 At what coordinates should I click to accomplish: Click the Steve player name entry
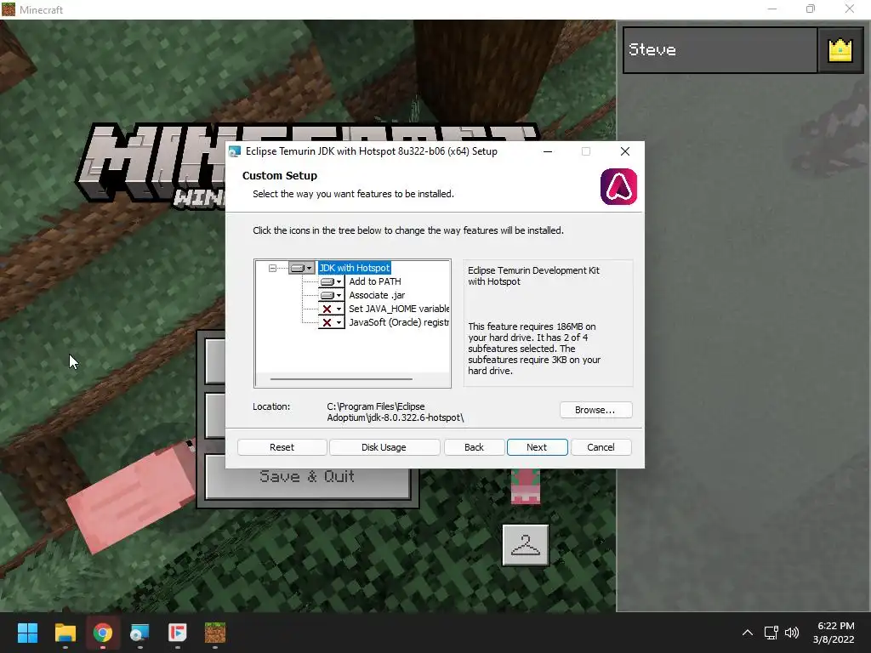click(x=720, y=50)
